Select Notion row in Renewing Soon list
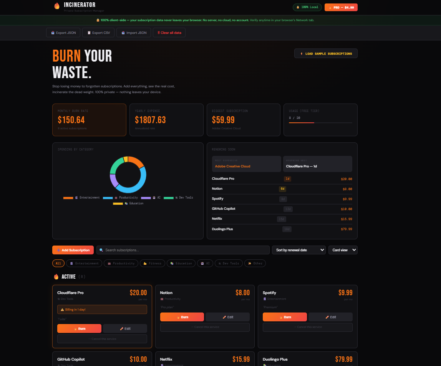 [282, 189]
